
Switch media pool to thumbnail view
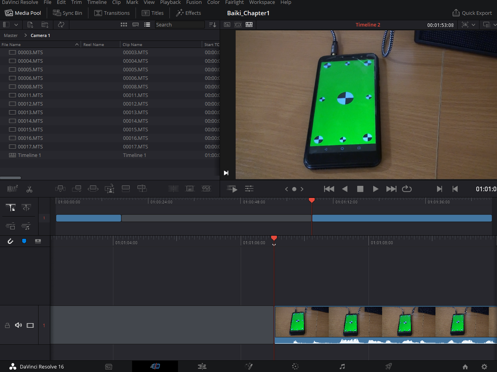(124, 25)
